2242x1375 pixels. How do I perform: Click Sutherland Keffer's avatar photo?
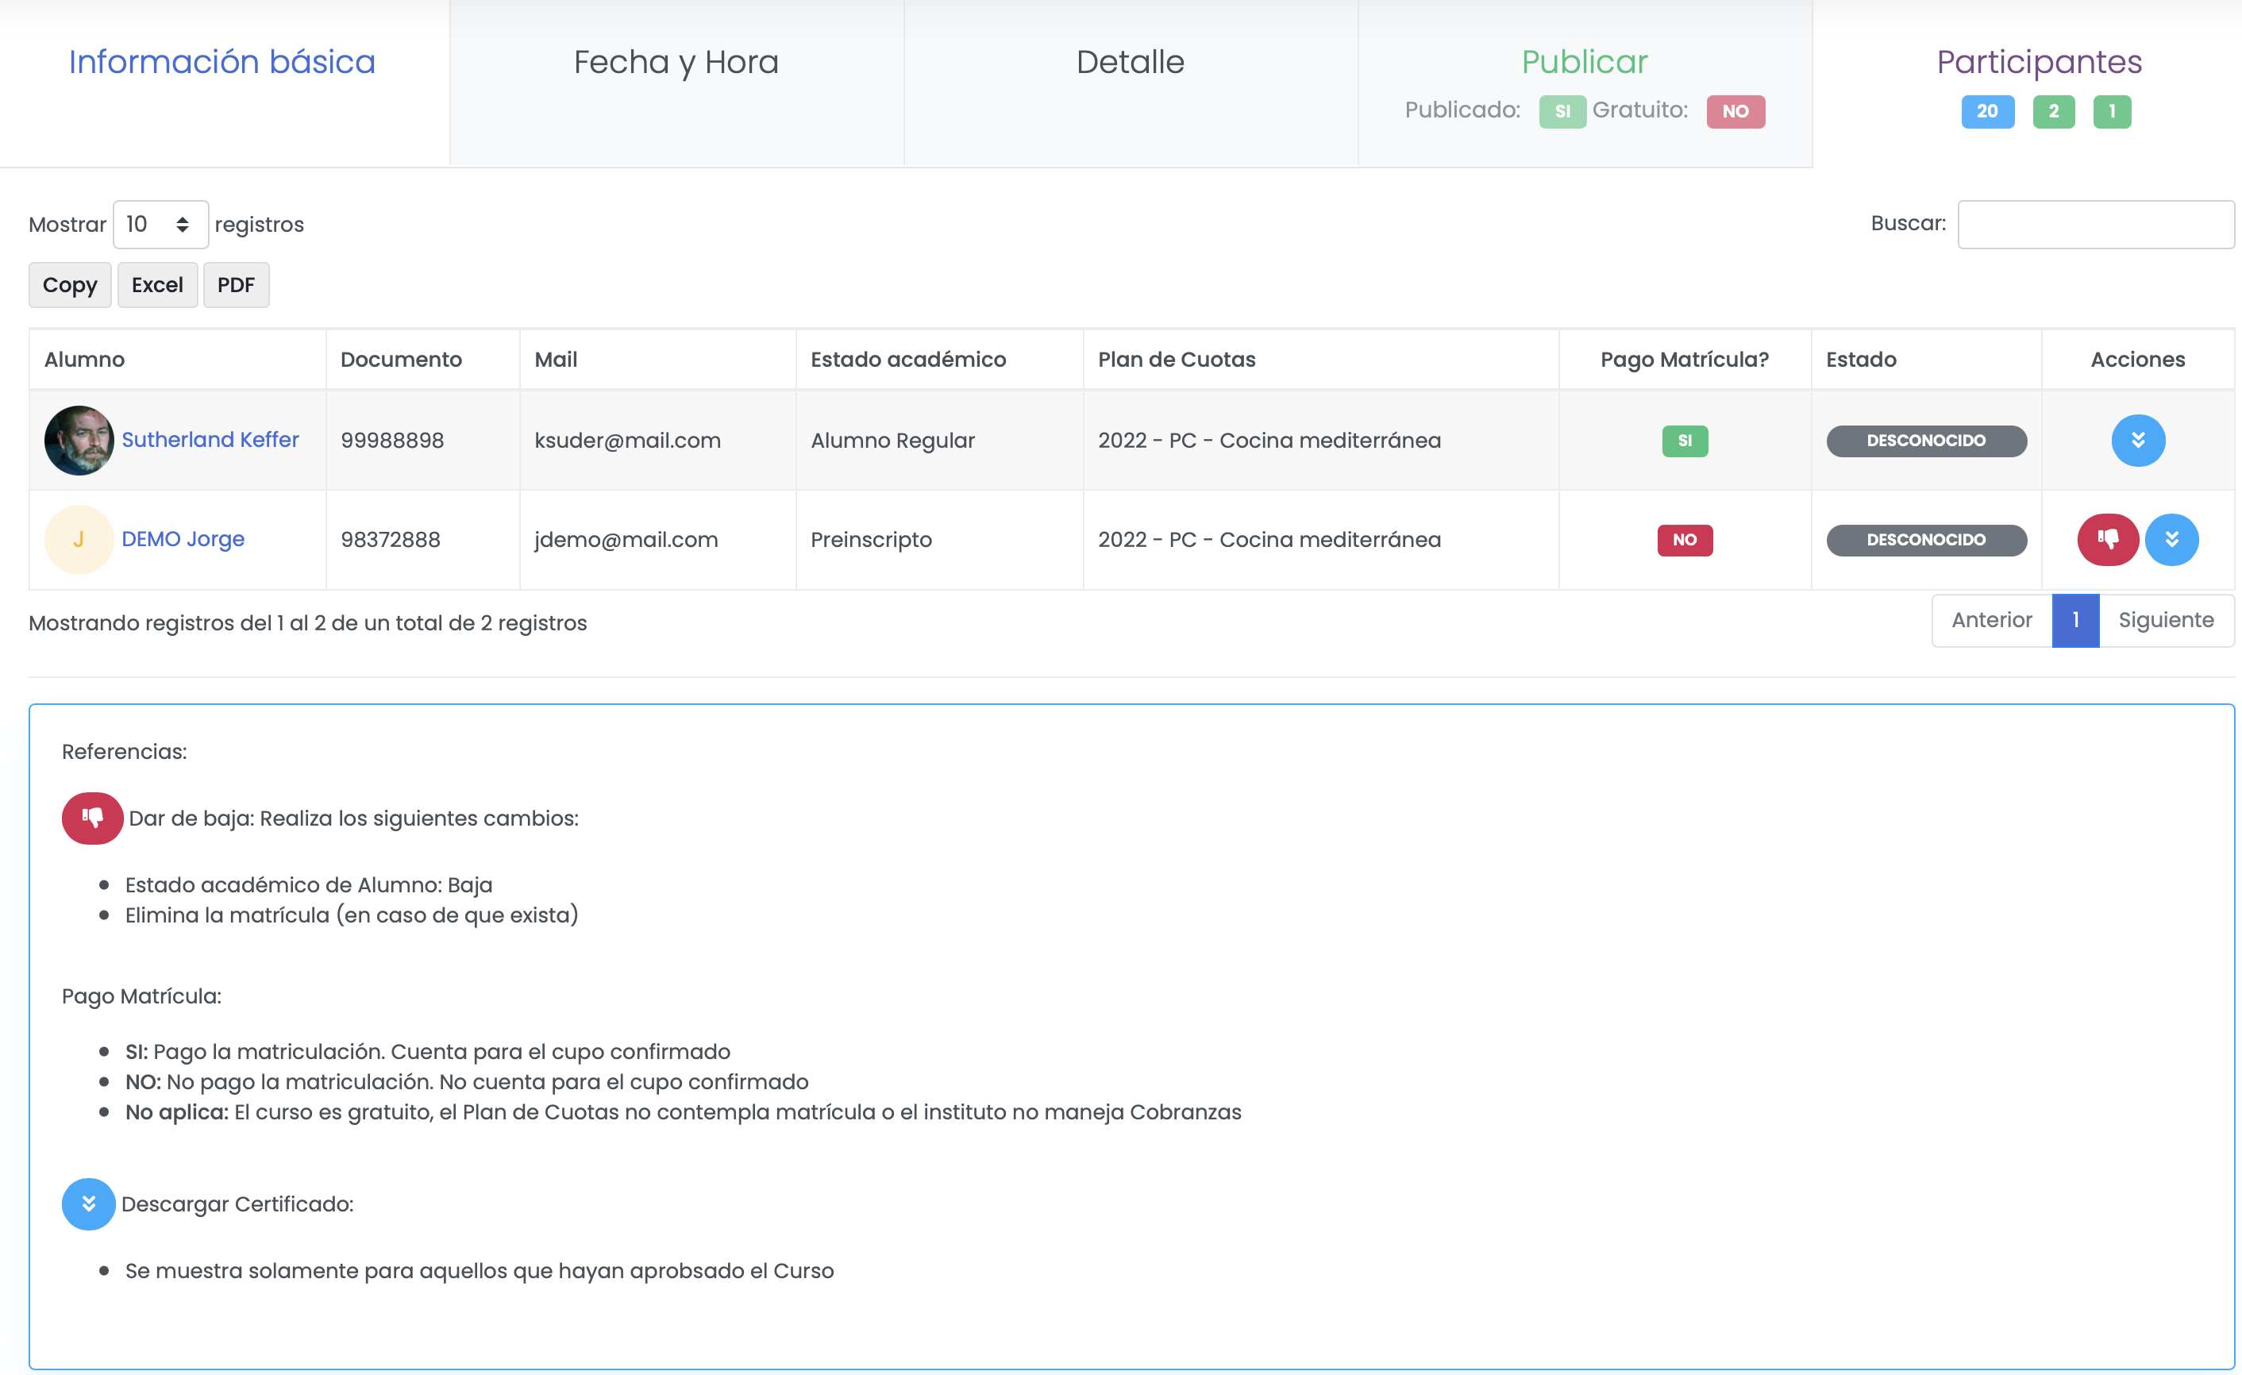point(79,441)
